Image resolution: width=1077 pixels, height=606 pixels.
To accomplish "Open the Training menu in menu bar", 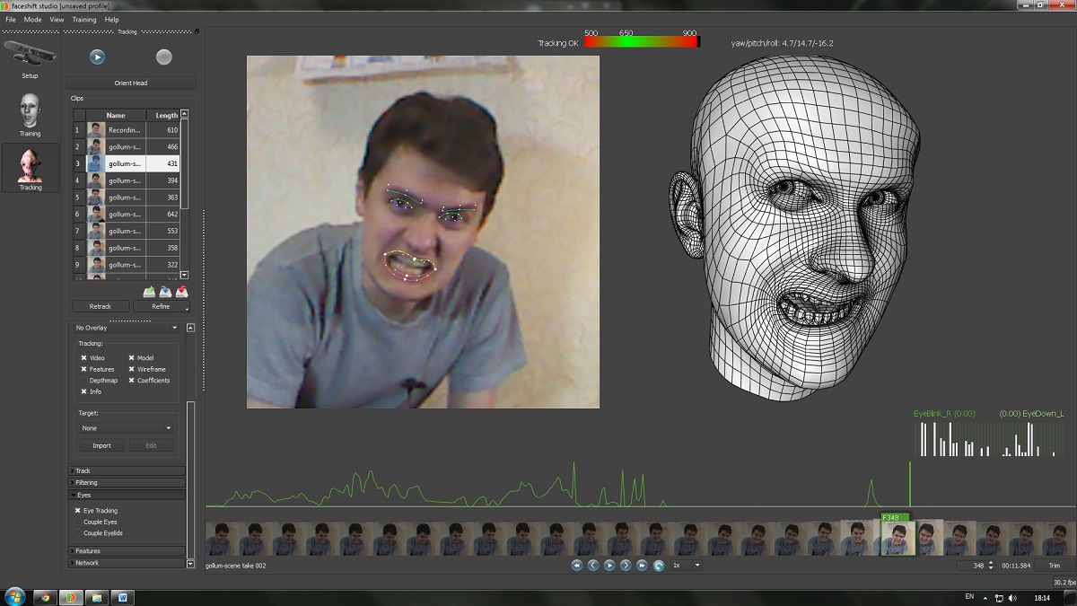I will tap(83, 19).
